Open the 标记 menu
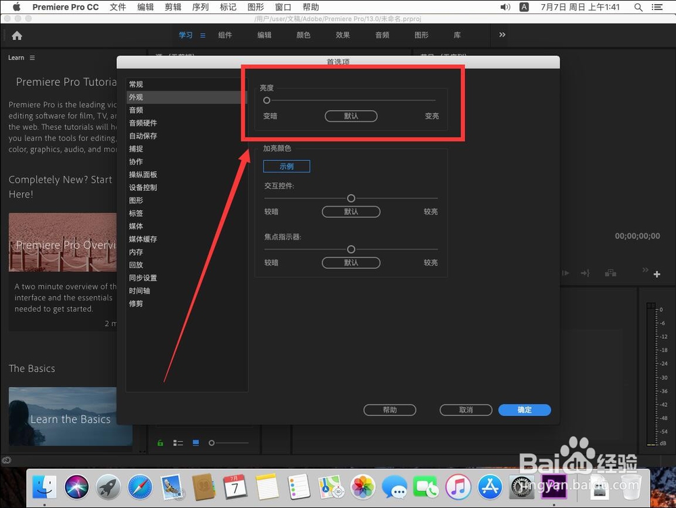 [228, 7]
